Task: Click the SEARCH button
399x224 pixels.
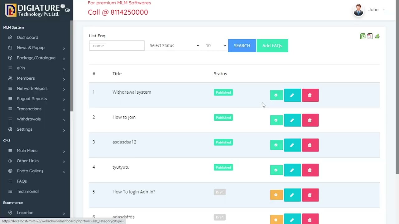Action: click(242, 46)
